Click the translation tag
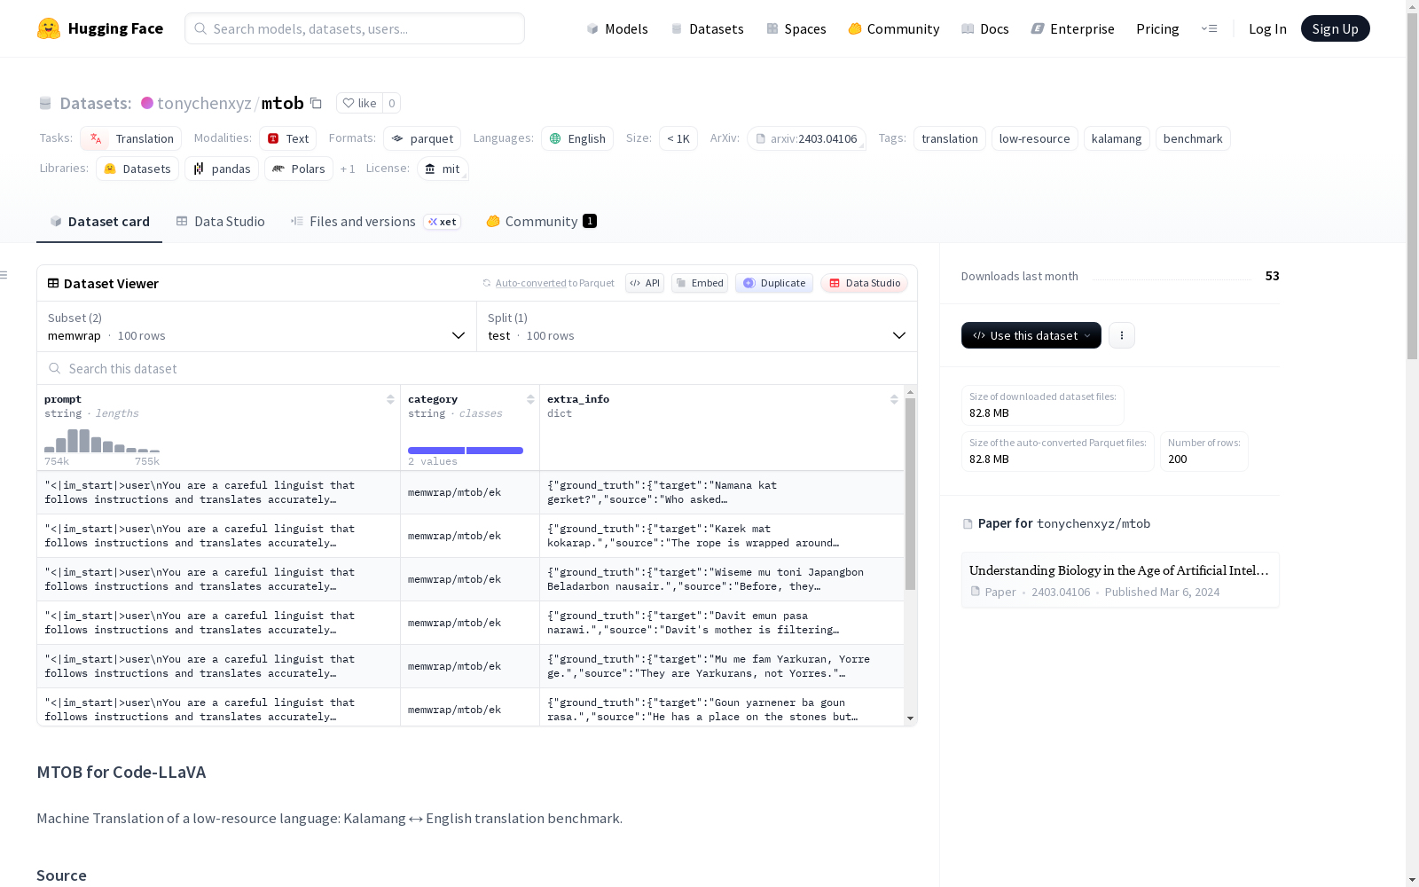The width and height of the screenshot is (1419, 887). pos(950,138)
